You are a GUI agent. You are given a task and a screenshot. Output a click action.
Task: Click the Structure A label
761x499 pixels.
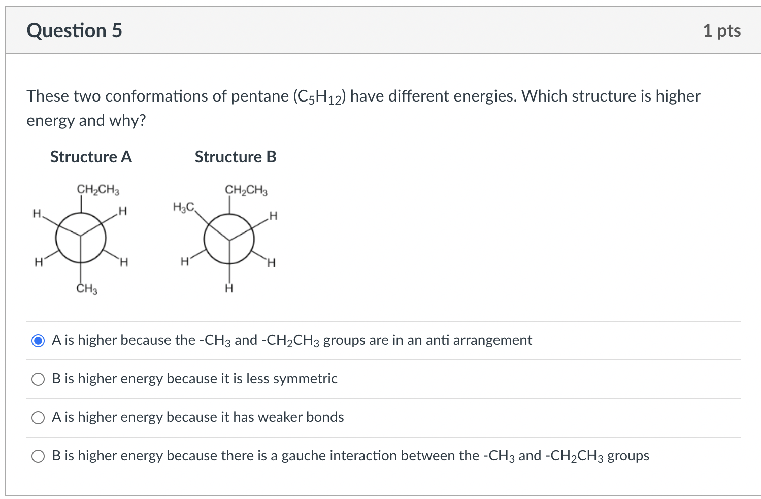[90, 157]
